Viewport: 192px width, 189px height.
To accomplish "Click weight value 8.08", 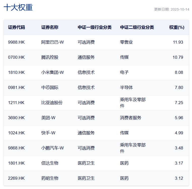I will click(179, 72).
